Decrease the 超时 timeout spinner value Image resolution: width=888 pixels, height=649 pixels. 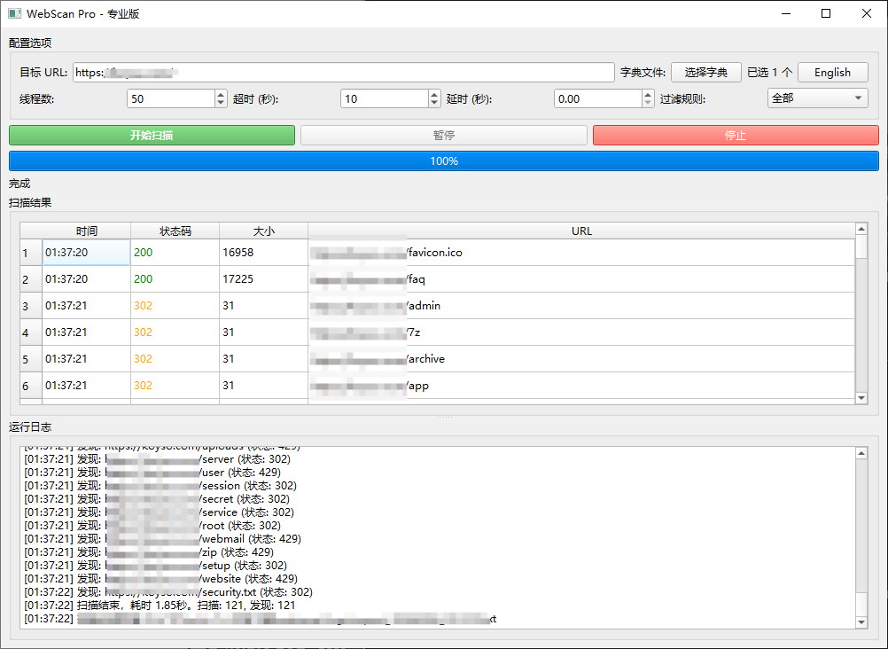434,103
